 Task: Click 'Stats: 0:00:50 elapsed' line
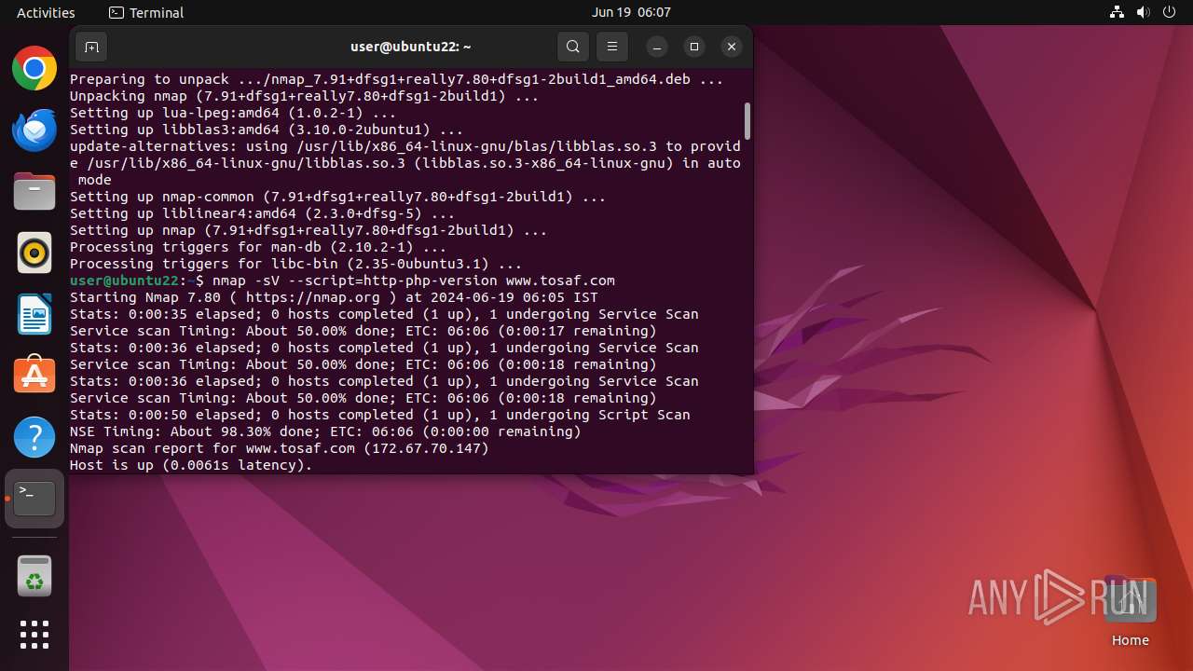380,415
